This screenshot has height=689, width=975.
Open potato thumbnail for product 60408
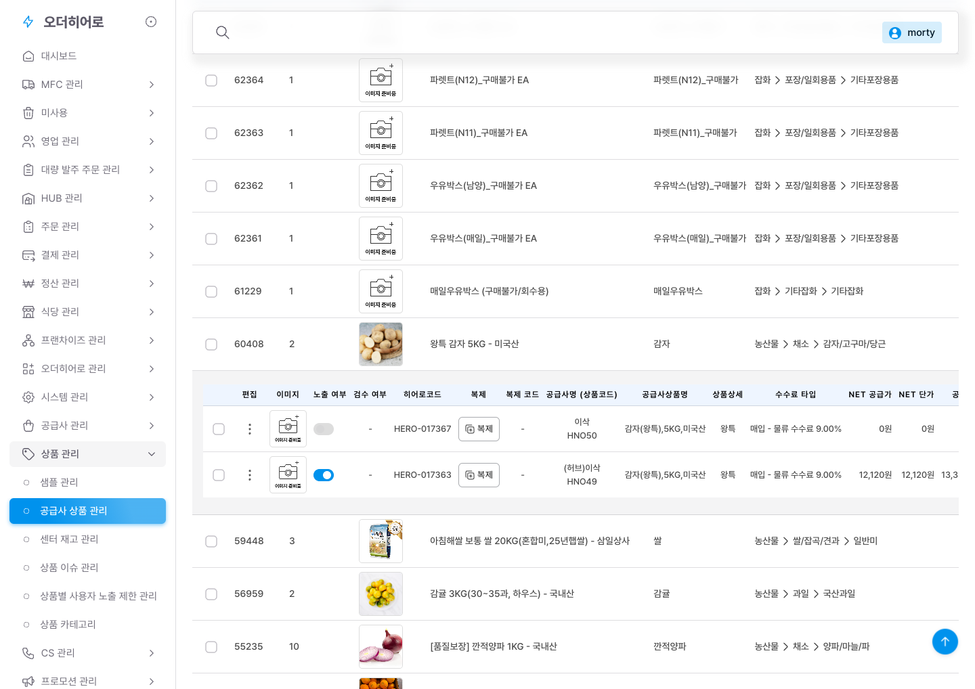pos(381,344)
